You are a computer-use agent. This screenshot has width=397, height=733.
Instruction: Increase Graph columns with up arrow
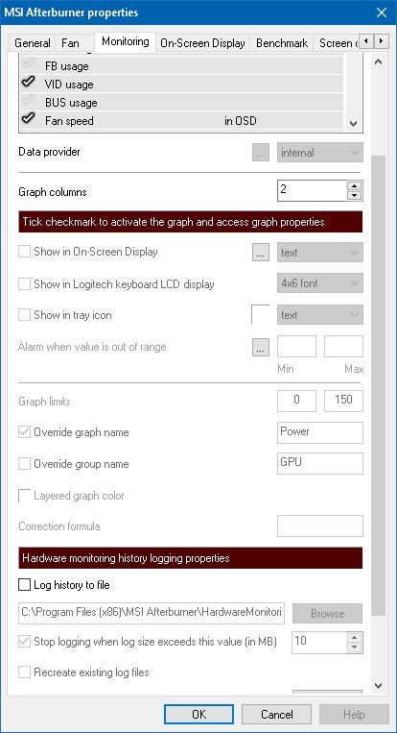coord(355,185)
